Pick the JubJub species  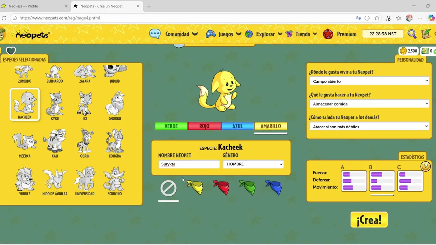tap(115, 75)
